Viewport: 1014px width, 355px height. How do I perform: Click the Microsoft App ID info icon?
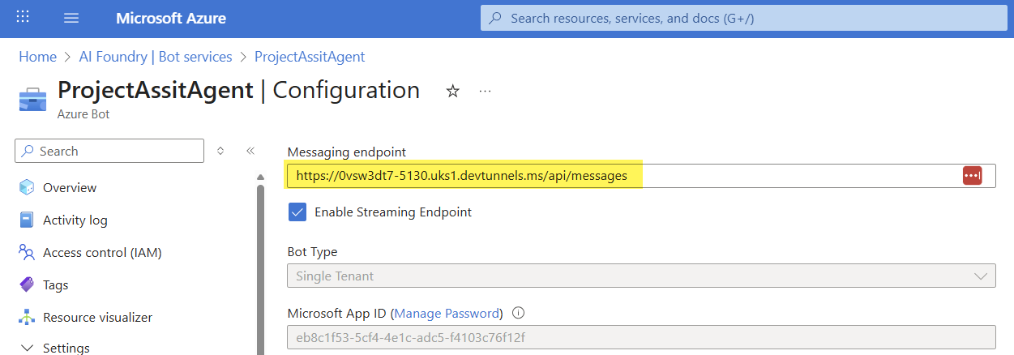519,313
